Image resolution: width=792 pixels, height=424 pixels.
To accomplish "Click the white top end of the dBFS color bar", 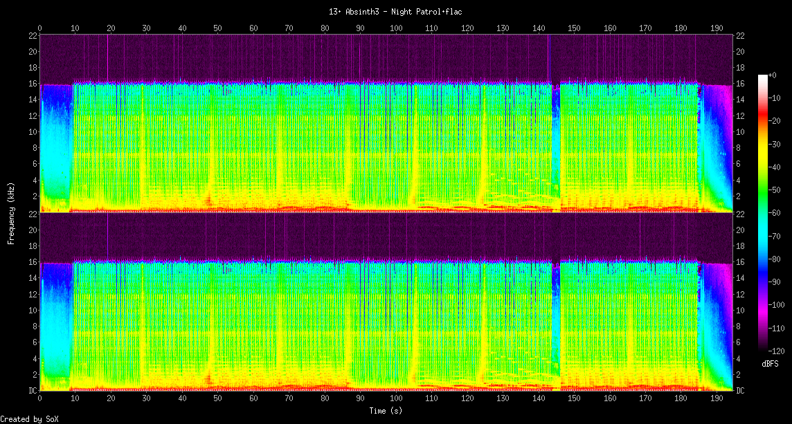I will click(x=763, y=77).
